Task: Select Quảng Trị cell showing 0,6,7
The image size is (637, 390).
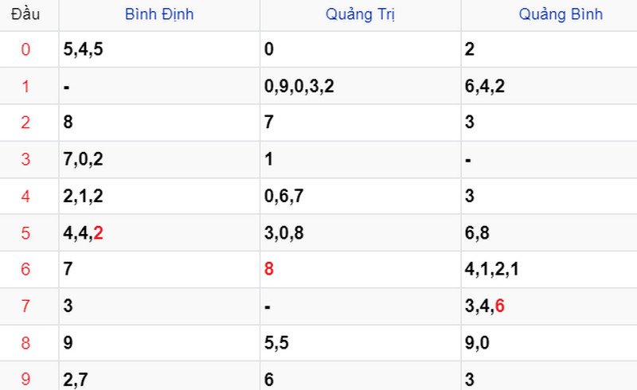Action: click(284, 197)
